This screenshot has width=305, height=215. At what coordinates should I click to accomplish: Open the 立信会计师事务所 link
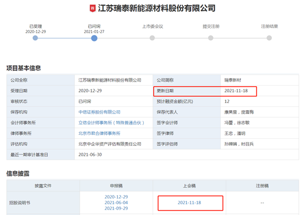tap(111, 123)
